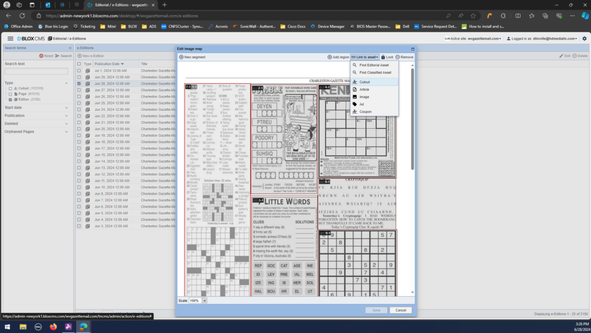The image size is (591, 333).
Task: Uncheck the Edition type filter checkbox
Action: click(10, 99)
